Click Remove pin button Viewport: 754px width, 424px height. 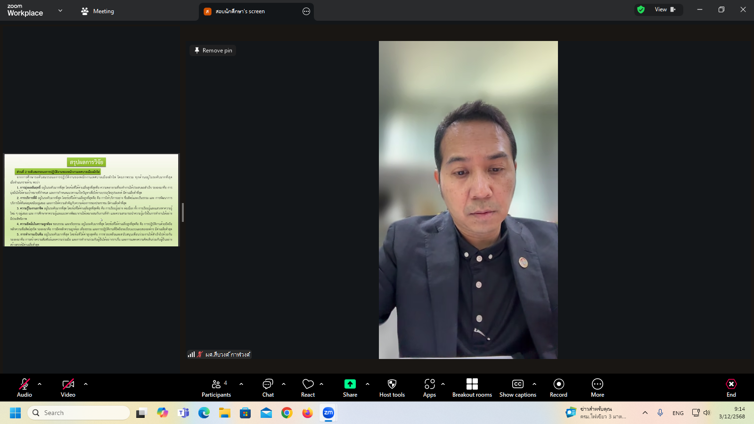click(213, 50)
